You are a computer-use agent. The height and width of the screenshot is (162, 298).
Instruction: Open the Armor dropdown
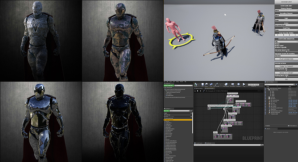coord(286,25)
